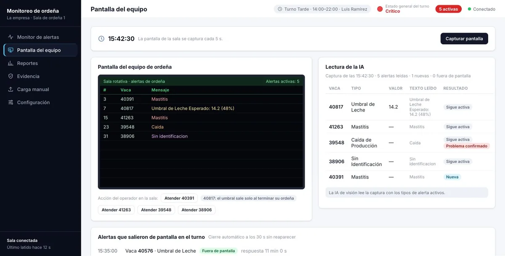Click the Atender 40391 button
Image resolution: width=505 pixels, height=256 pixels.
[x=179, y=198]
